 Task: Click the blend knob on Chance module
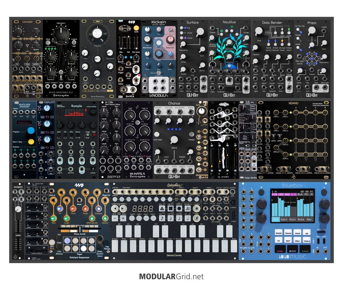(x=174, y=139)
